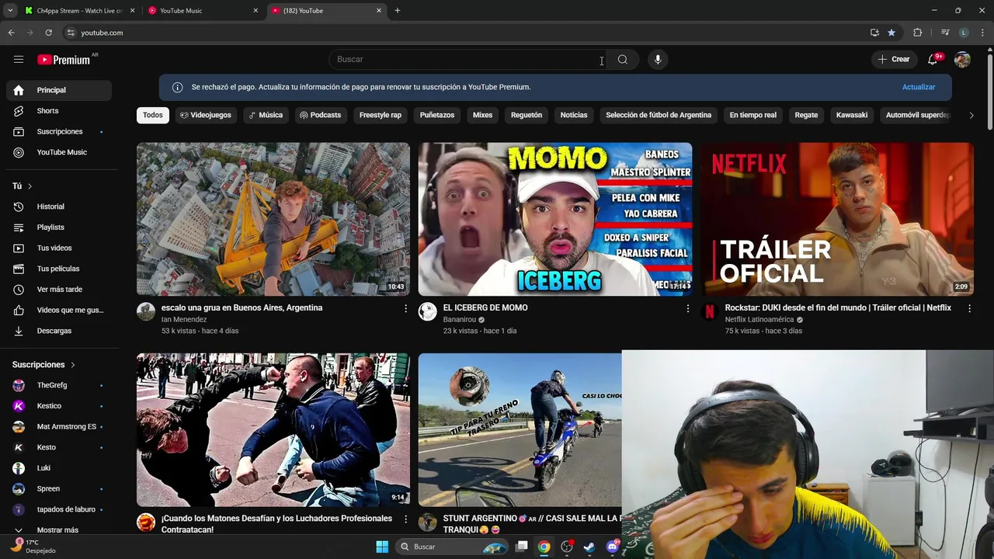Open Chrome three-dot menu
Image resolution: width=994 pixels, height=559 pixels.
click(x=983, y=33)
